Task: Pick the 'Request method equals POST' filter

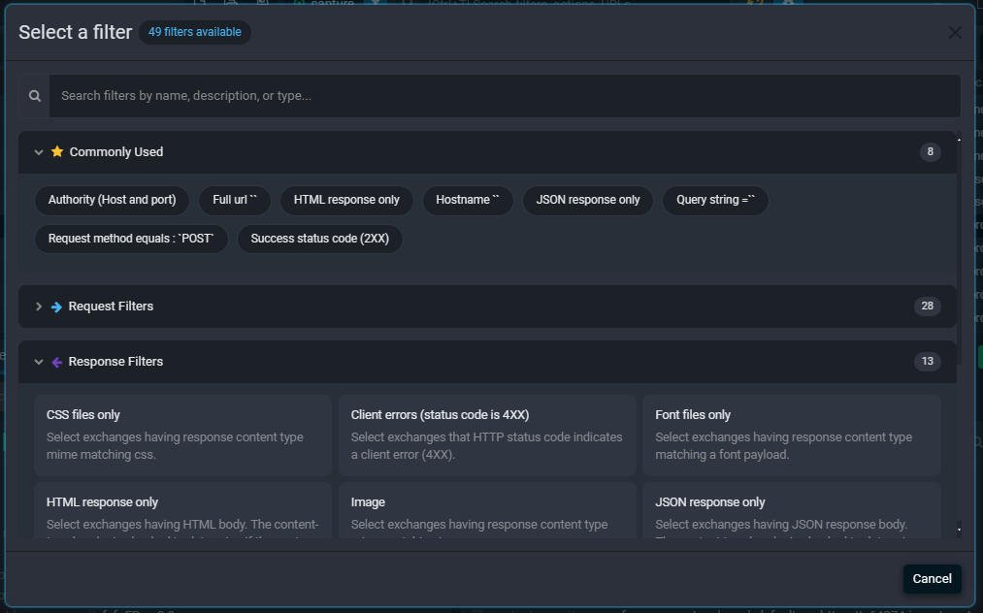Action: point(131,238)
